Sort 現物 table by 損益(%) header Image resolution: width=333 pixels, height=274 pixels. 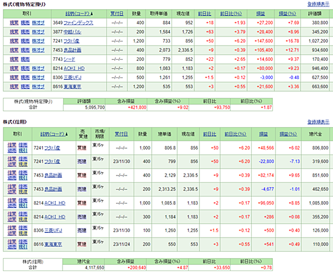coord(288,14)
